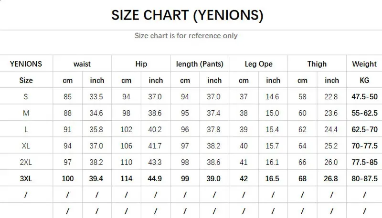
Task: Select the weight cell reading 80-87.5
Action: coord(364,178)
